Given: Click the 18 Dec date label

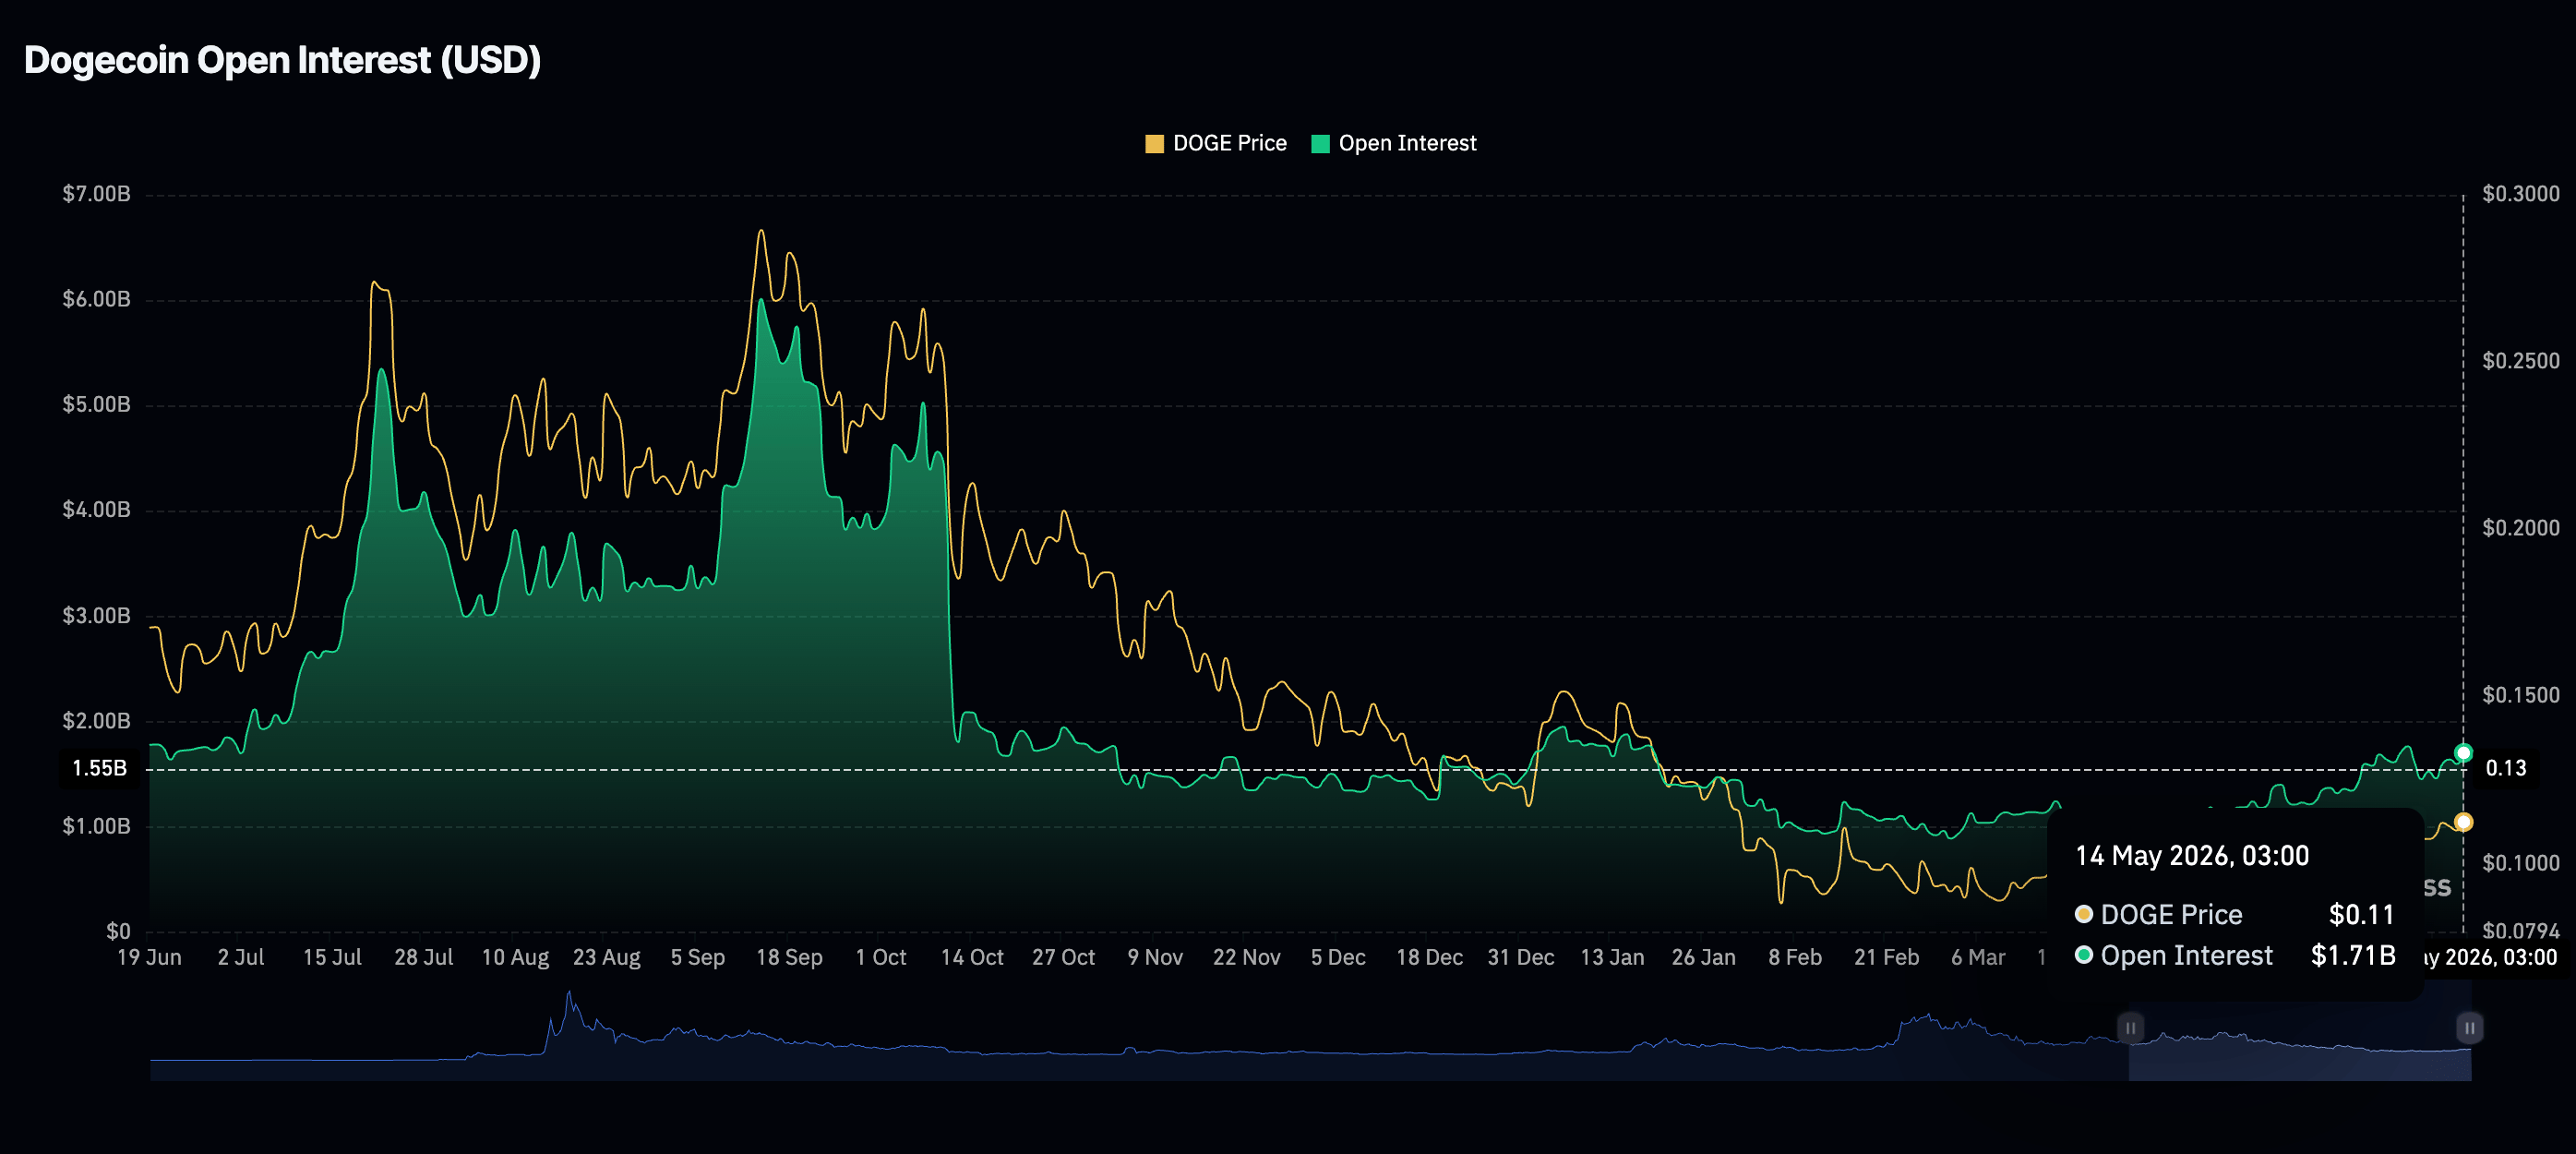Looking at the screenshot, I should (x=1430, y=957).
